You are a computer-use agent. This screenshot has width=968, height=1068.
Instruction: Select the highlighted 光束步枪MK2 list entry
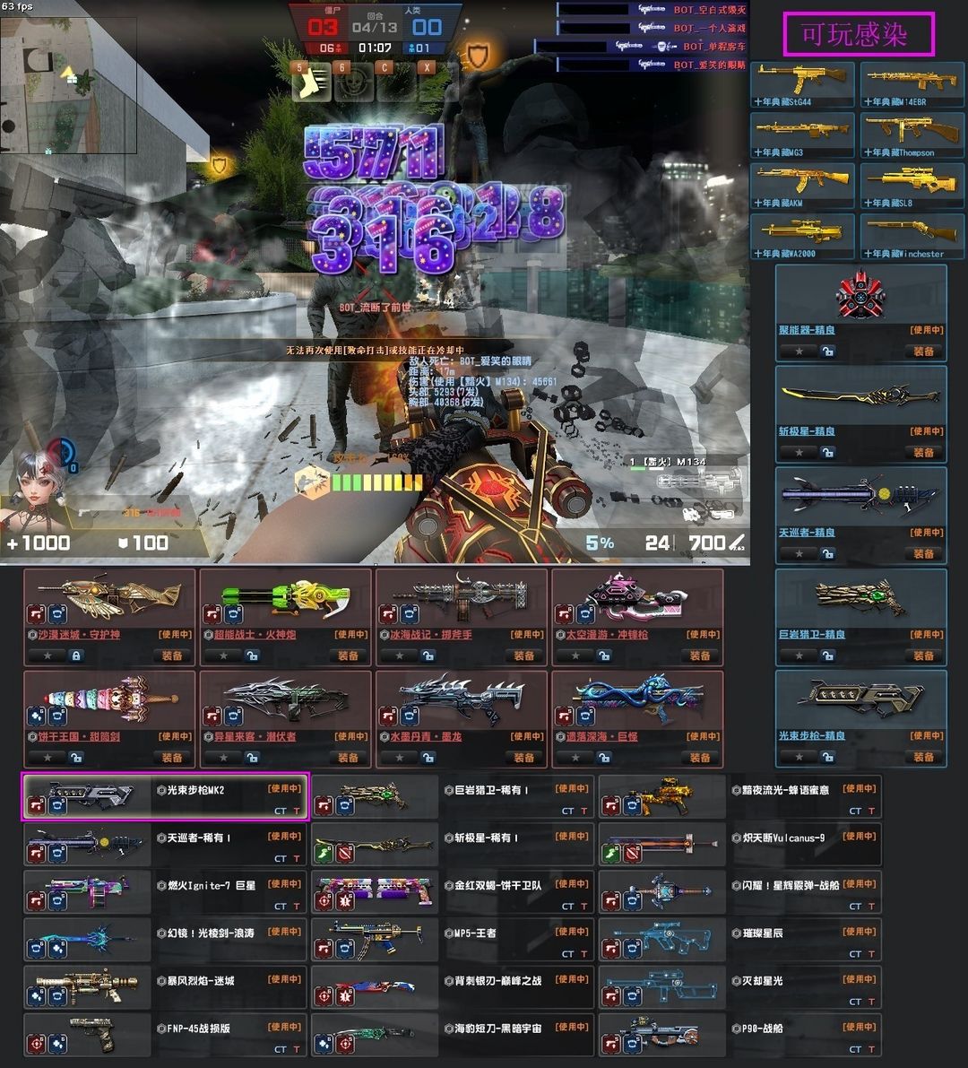pos(165,796)
